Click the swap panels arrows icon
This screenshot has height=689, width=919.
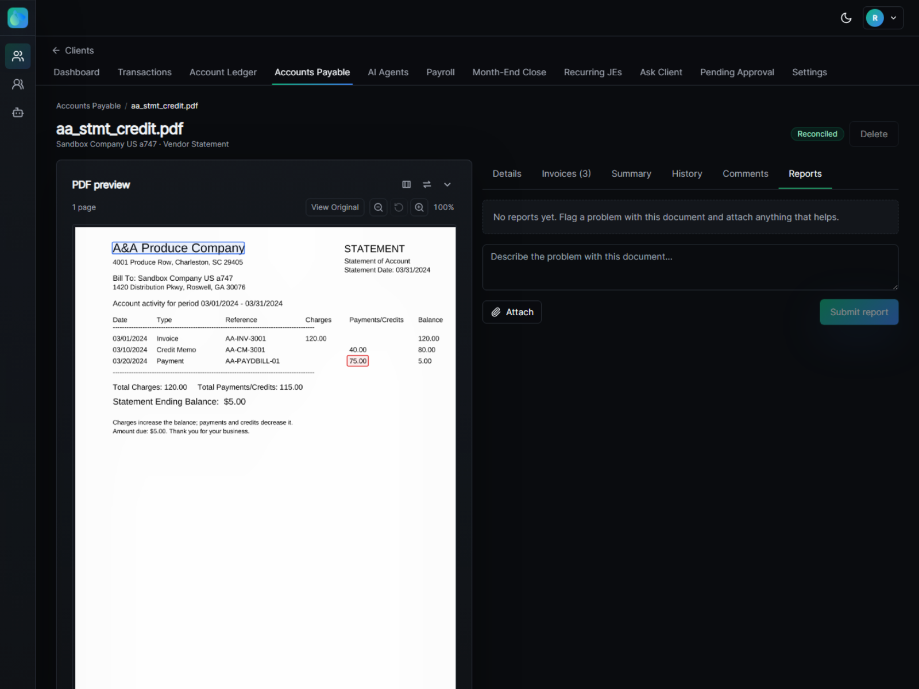tap(427, 184)
